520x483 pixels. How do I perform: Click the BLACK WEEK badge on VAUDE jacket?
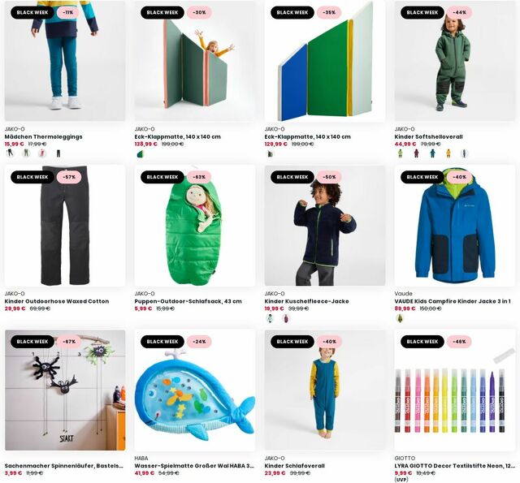422,177
